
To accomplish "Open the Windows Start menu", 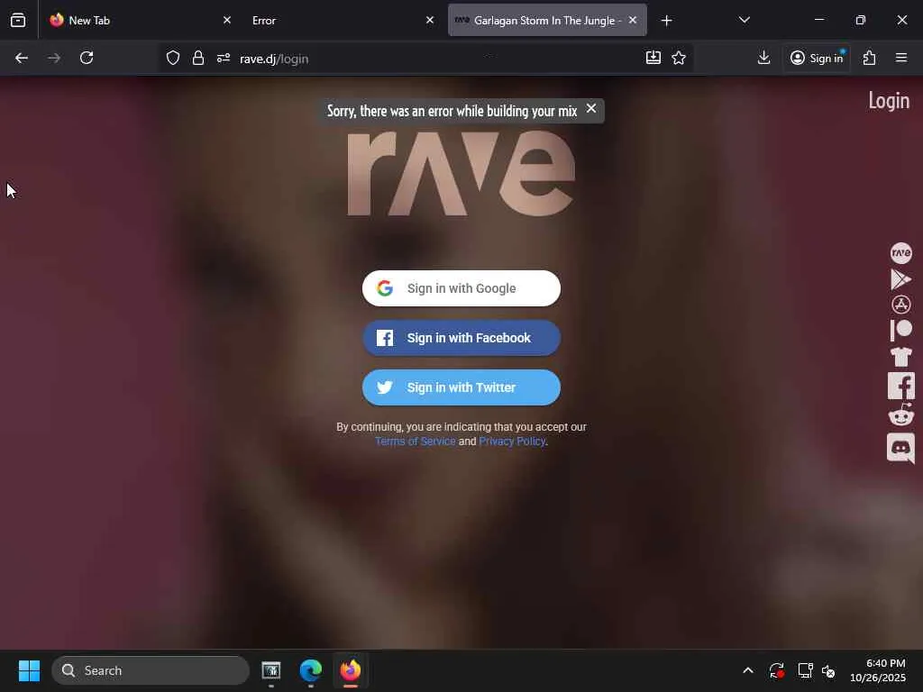I will [x=29, y=670].
